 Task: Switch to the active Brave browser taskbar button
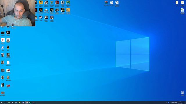coord(27,103)
